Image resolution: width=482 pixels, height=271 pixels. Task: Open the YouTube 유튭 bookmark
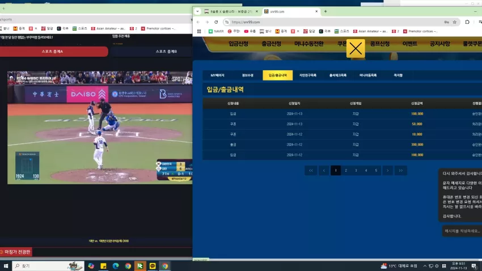(x=250, y=31)
